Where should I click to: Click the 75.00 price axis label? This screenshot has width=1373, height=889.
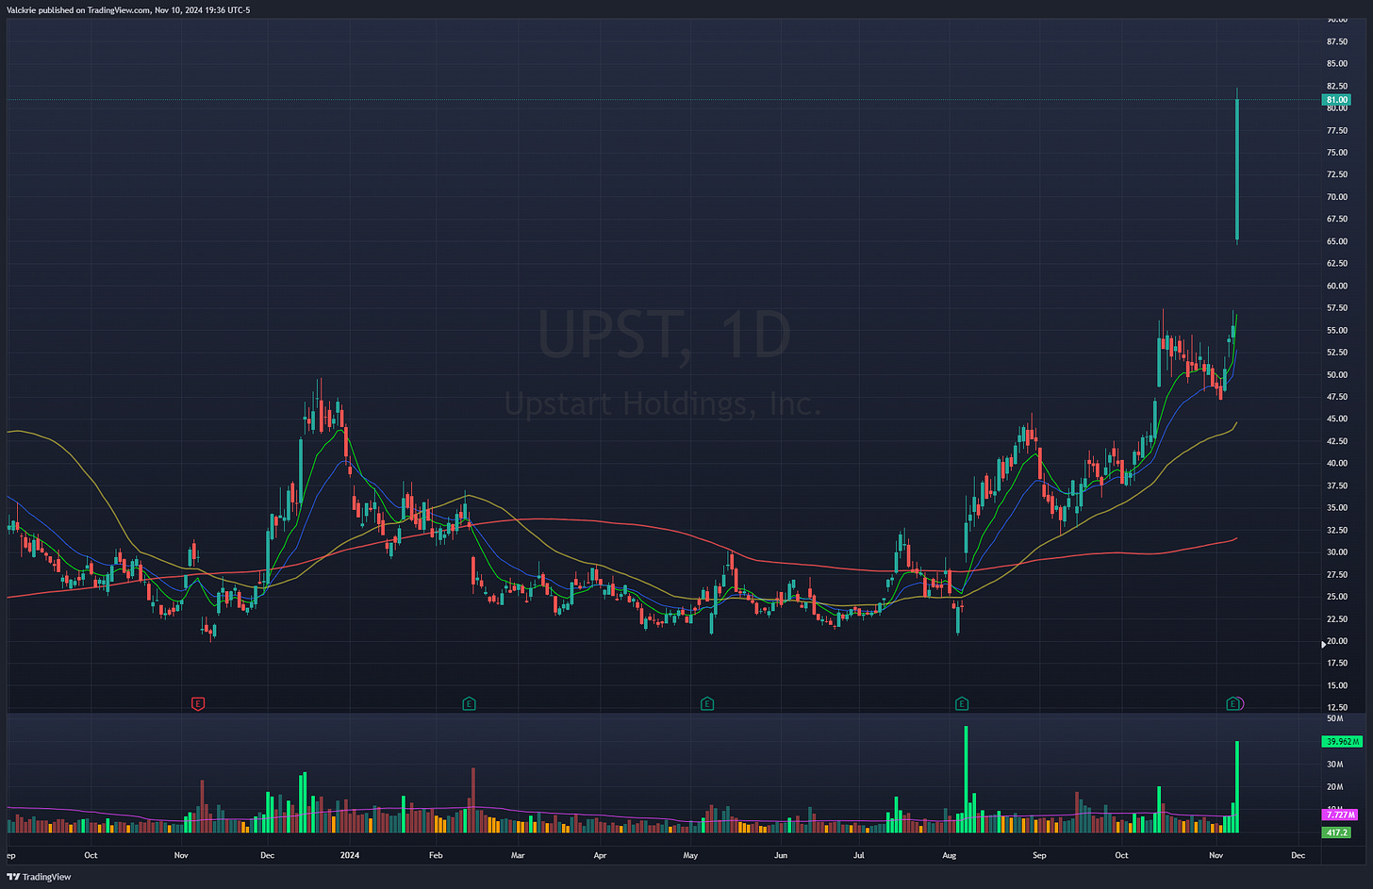point(1337,153)
